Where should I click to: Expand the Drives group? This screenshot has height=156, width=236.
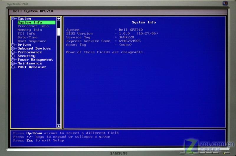(x=13, y=45)
